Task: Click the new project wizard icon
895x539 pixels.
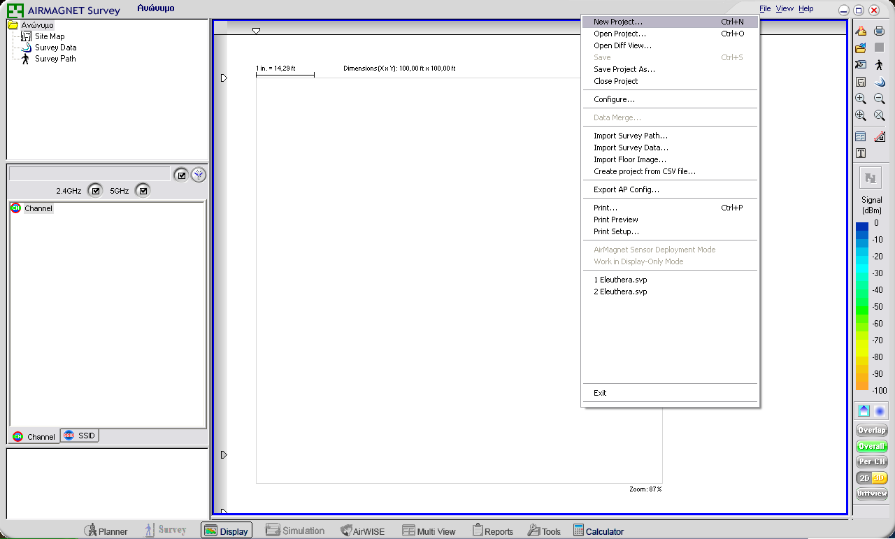Action: (861, 31)
